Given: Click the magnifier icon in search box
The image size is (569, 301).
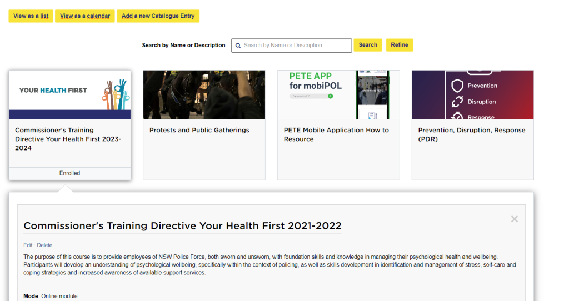Looking at the screenshot, I should 238,46.
